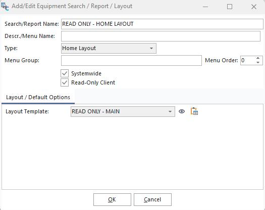Open the Type dropdown showing Home Layout
The width and height of the screenshot is (265, 210).
(x=109, y=48)
